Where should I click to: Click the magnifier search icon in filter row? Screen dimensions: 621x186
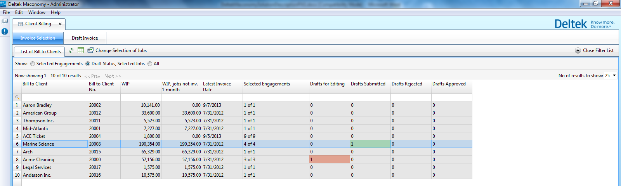pyautogui.click(x=17, y=97)
